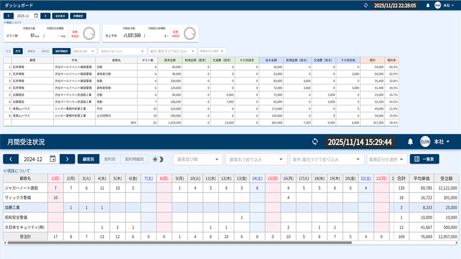Go to next month from 2025-11

pyautogui.click(x=45, y=16)
